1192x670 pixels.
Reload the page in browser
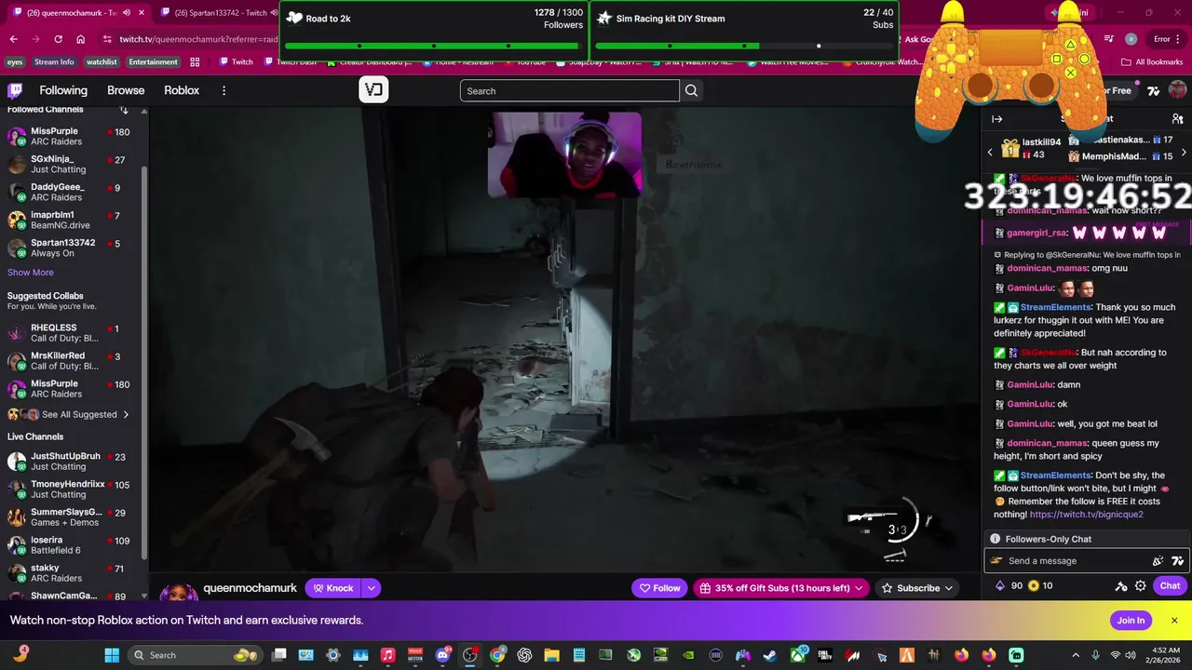(58, 39)
